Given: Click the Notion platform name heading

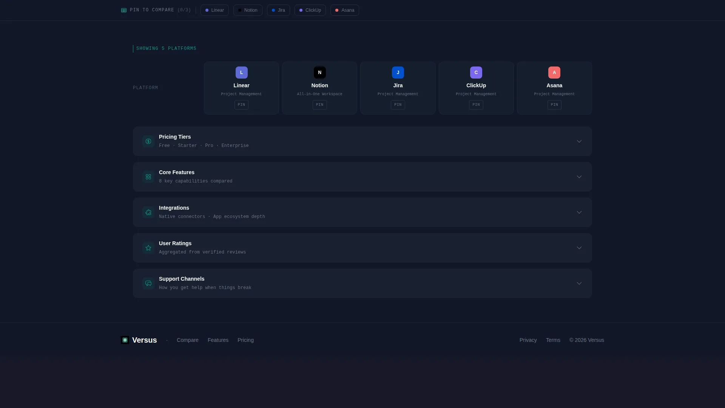Looking at the screenshot, I should [x=320, y=85].
